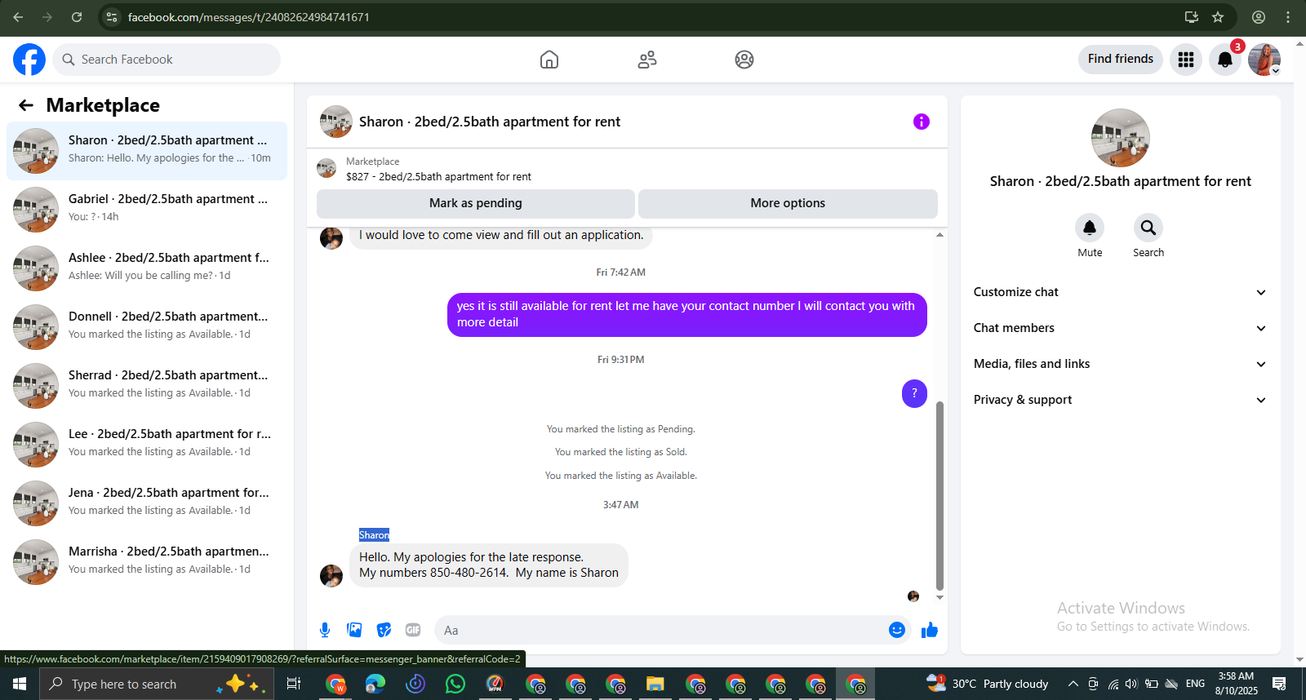The width and height of the screenshot is (1306, 700).
Task: Open Ashlee's conversation in the chat list
Action: [147, 268]
